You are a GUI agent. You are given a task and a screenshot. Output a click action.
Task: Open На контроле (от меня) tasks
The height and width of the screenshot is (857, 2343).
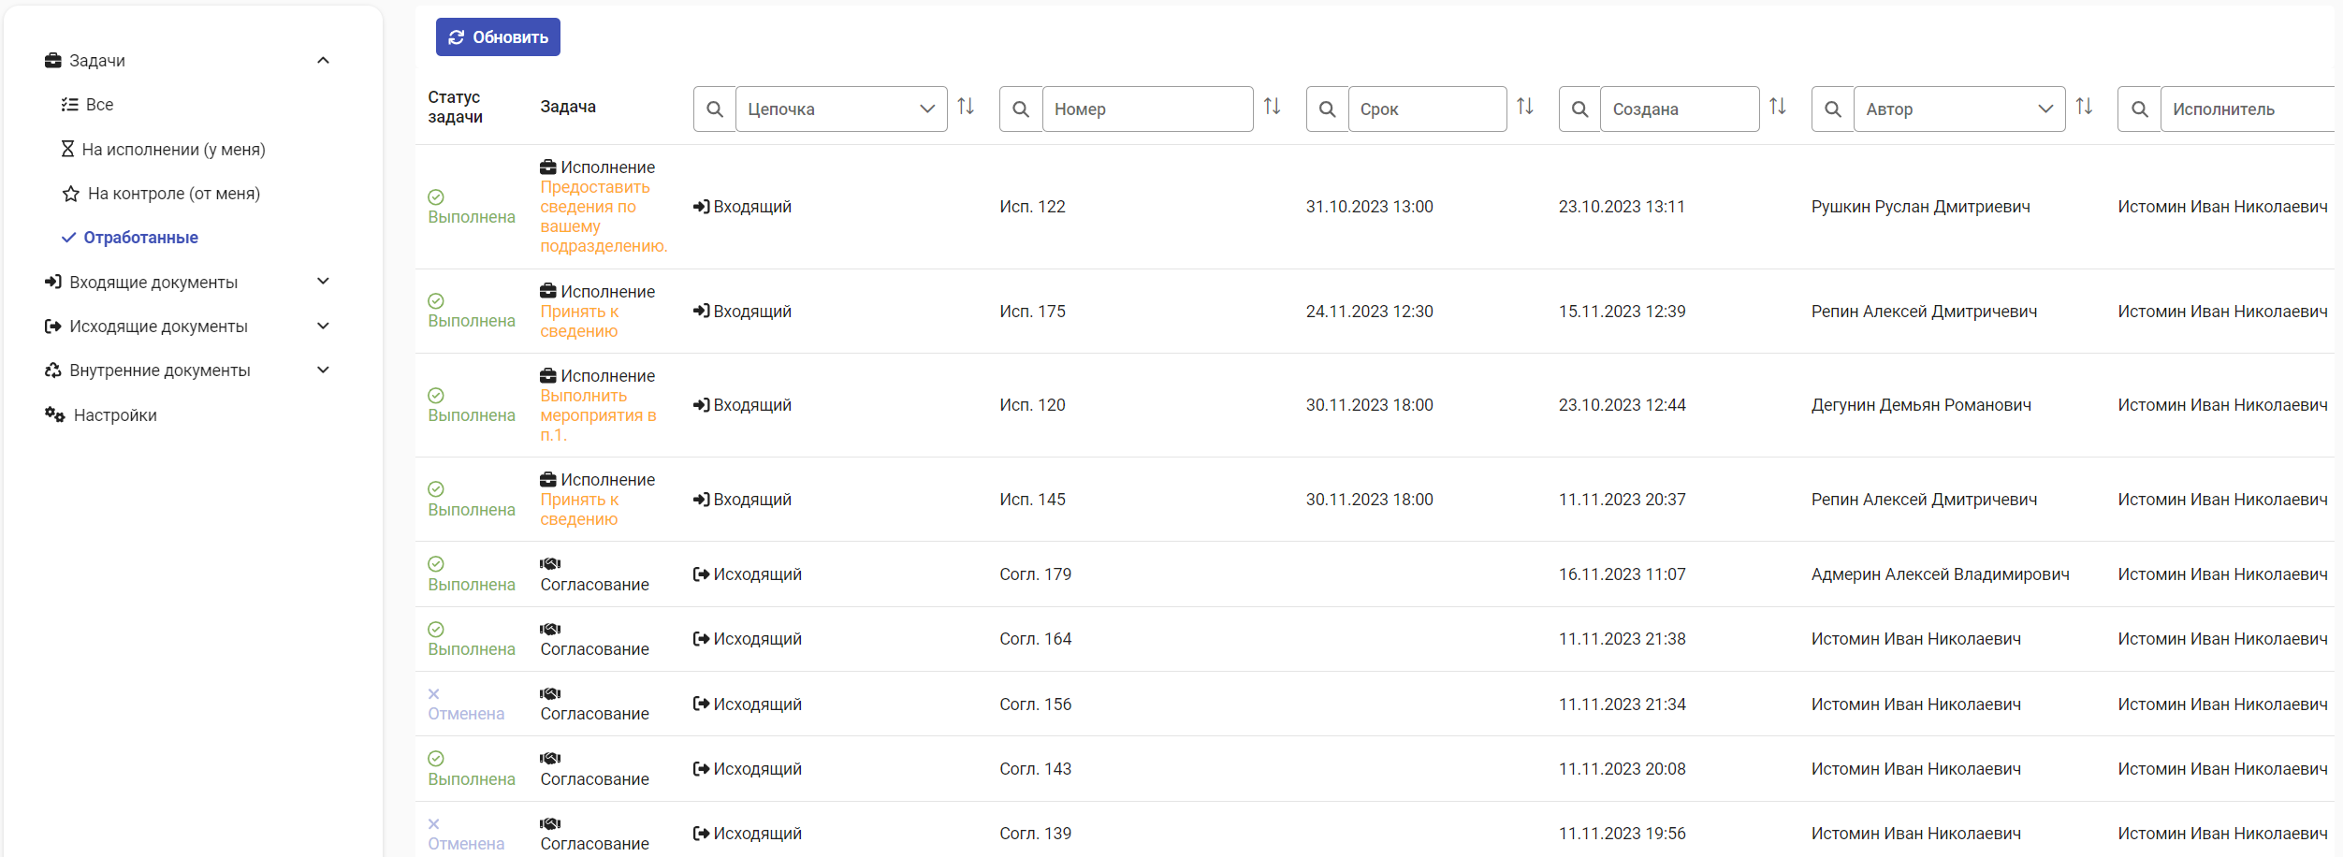click(x=173, y=194)
